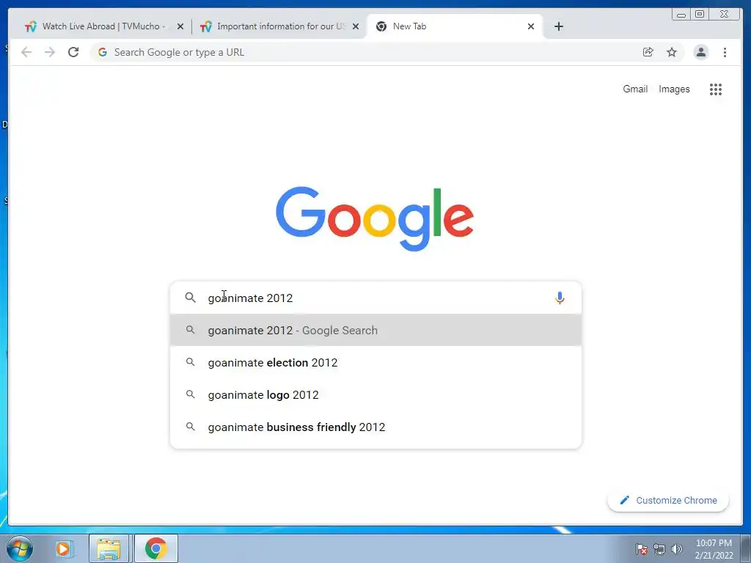Click the volume speaker tray icon

(x=676, y=549)
